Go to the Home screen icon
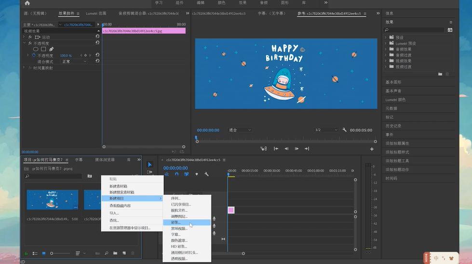472x264 pixels. click(27, 3)
